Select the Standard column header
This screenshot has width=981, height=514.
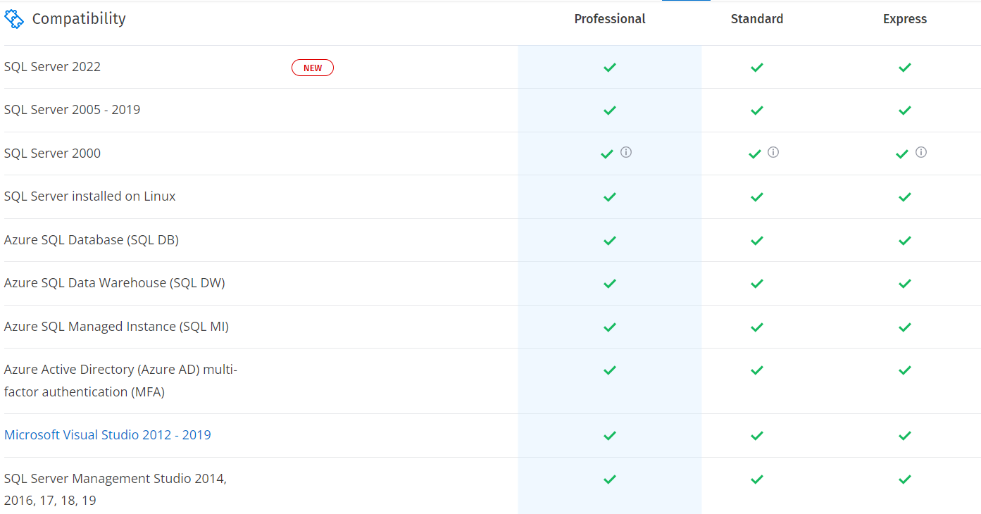tap(757, 19)
